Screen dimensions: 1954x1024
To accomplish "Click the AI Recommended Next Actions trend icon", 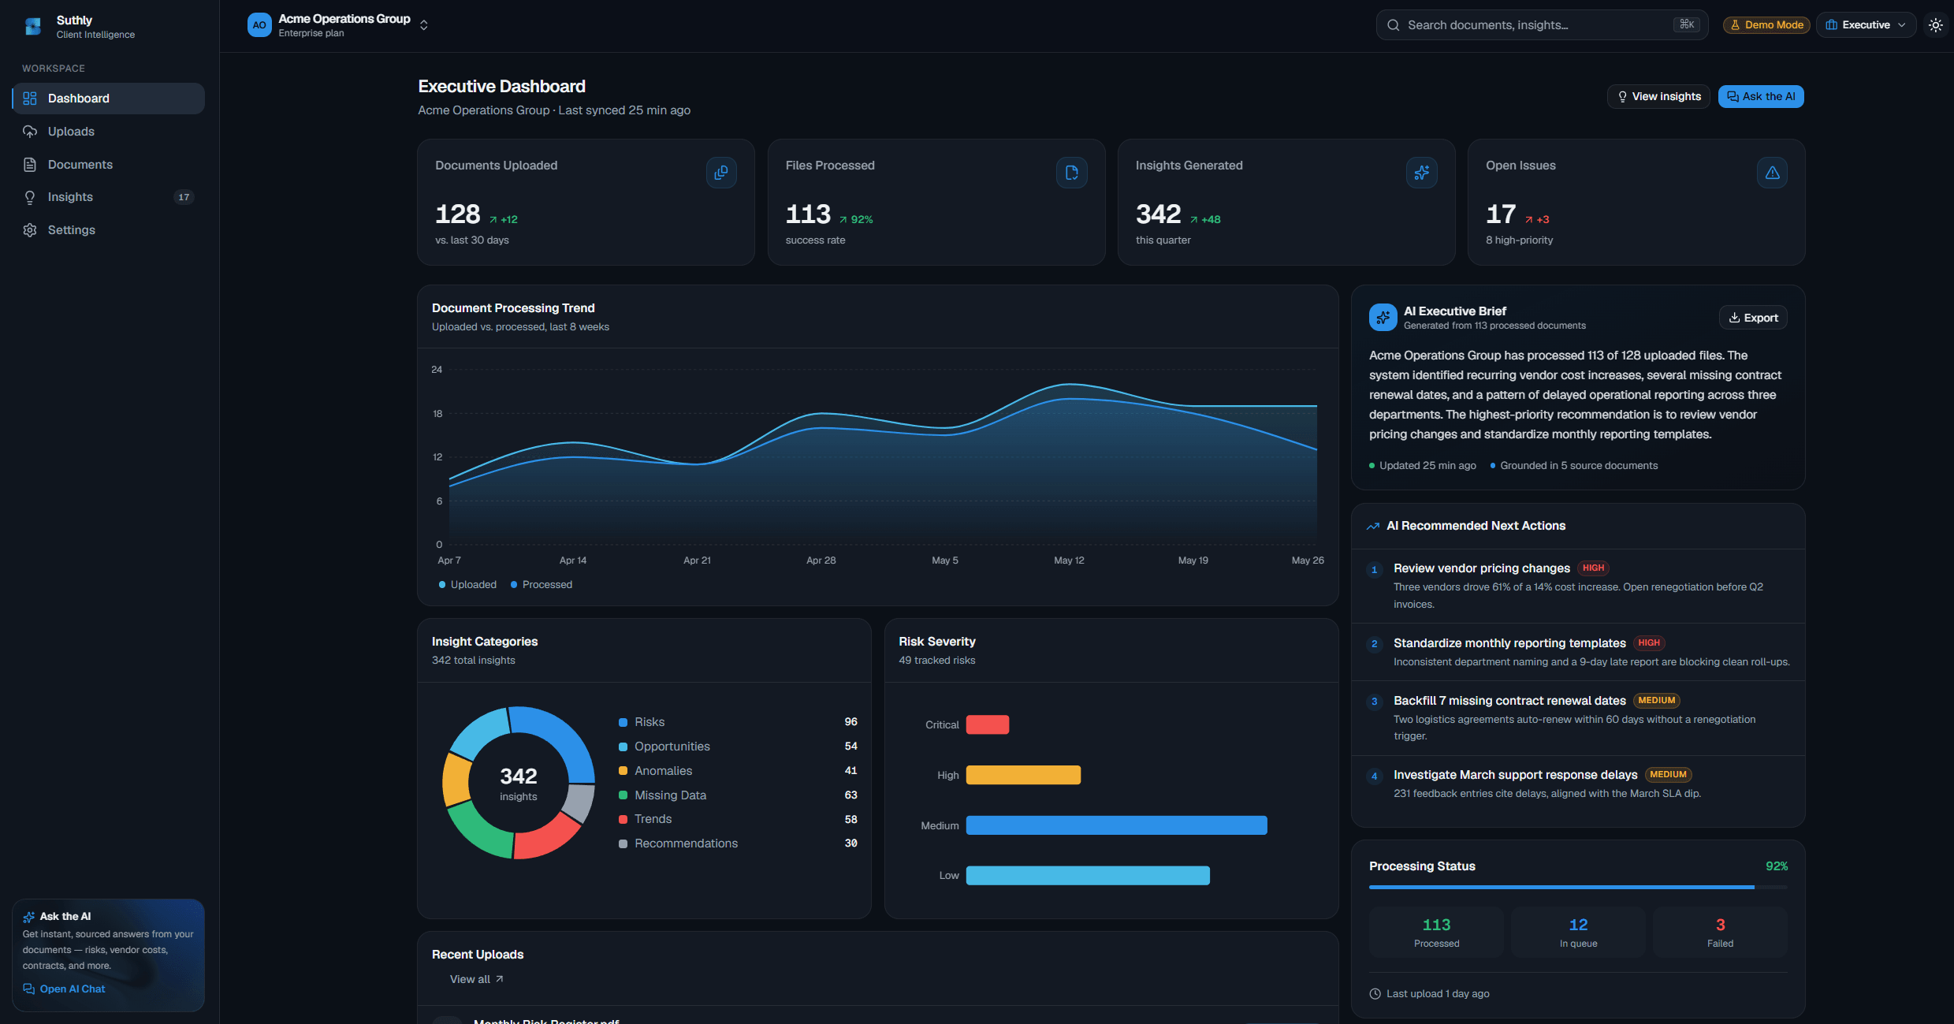I will click(1373, 526).
